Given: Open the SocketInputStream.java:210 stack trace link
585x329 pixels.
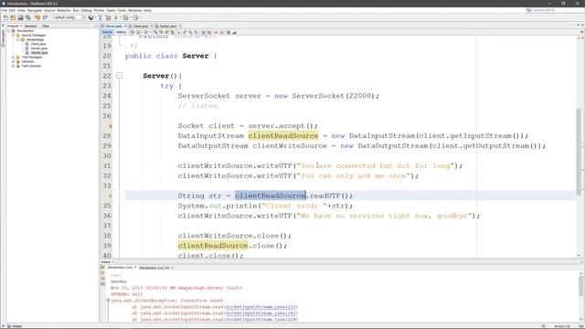Looking at the screenshot, I should point(261,307).
